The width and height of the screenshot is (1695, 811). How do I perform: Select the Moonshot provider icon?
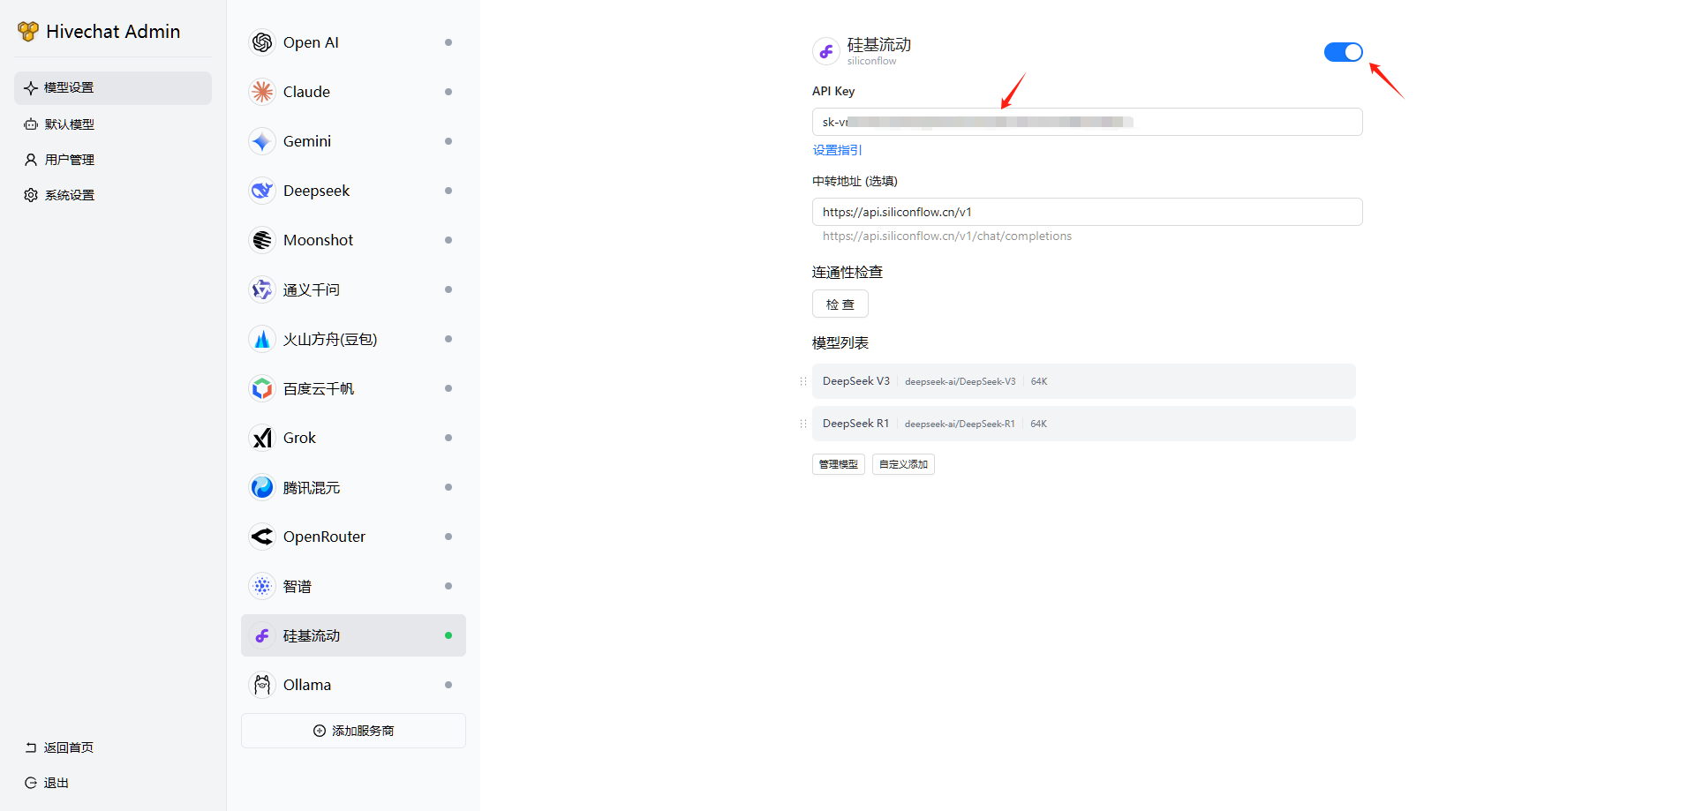(262, 240)
